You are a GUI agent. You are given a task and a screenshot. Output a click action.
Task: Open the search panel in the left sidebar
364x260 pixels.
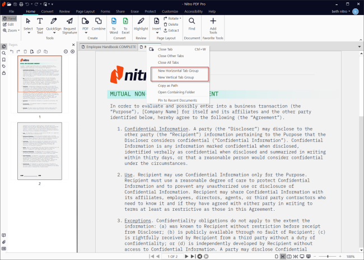click(4, 53)
